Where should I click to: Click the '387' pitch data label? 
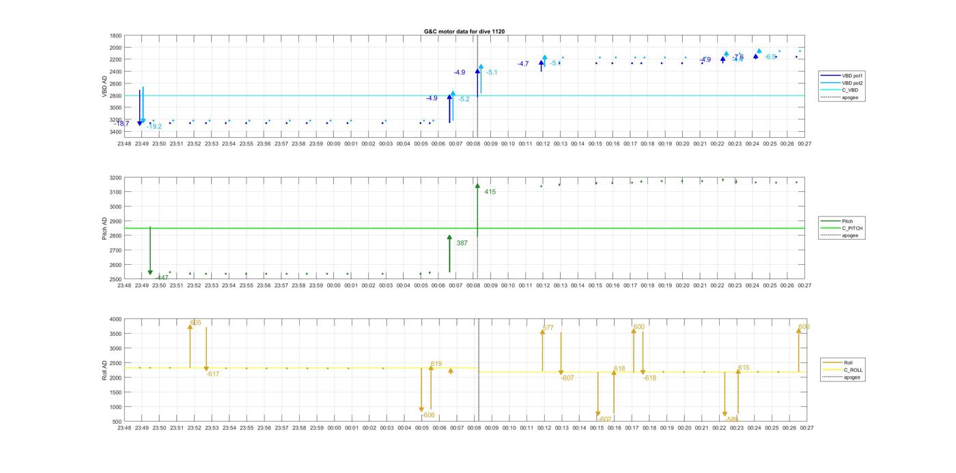(462, 243)
